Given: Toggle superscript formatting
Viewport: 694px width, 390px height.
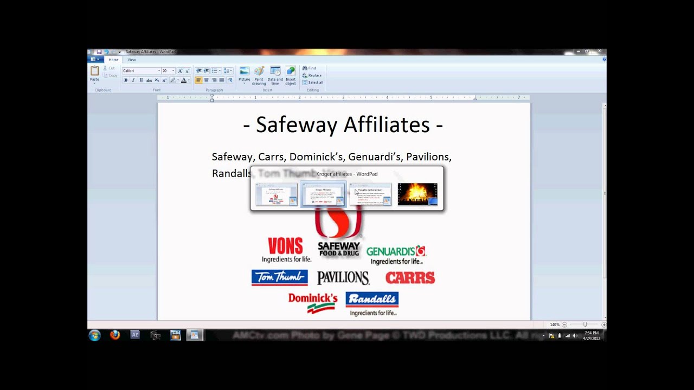Looking at the screenshot, I should pos(164,80).
